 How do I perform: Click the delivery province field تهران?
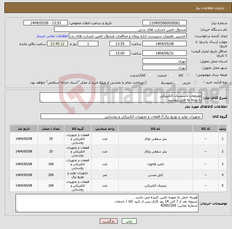(x=164, y=61)
